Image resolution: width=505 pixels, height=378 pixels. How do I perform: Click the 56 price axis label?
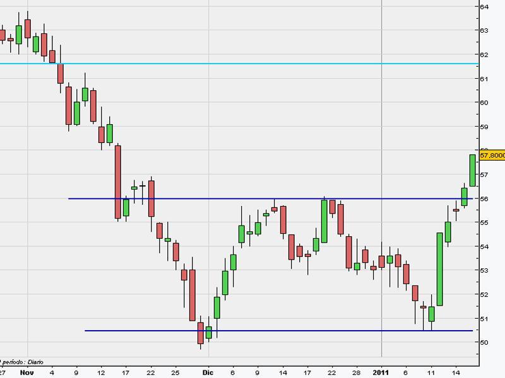click(x=484, y=198)
